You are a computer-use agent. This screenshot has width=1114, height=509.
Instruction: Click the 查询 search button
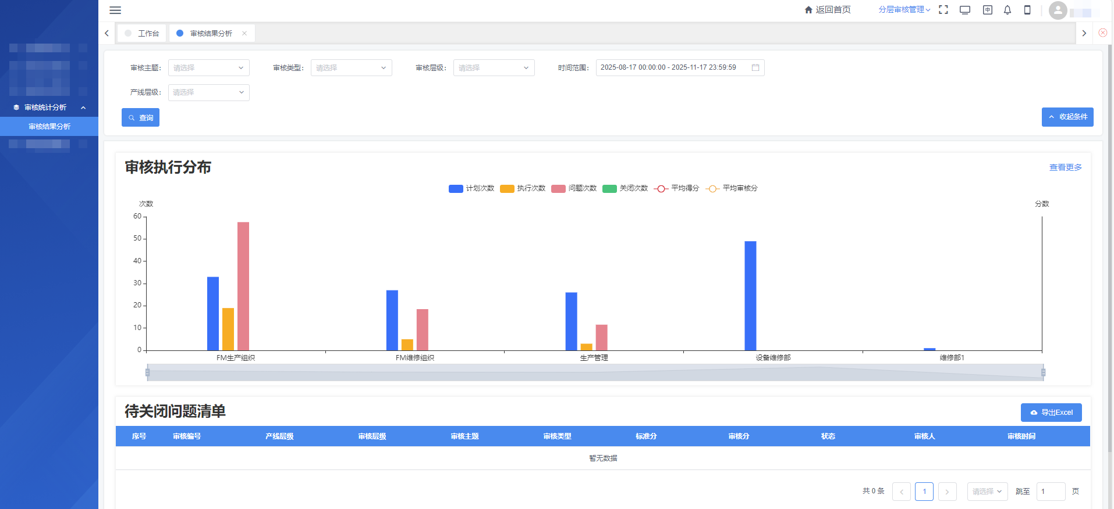click(x=140, y=117)
